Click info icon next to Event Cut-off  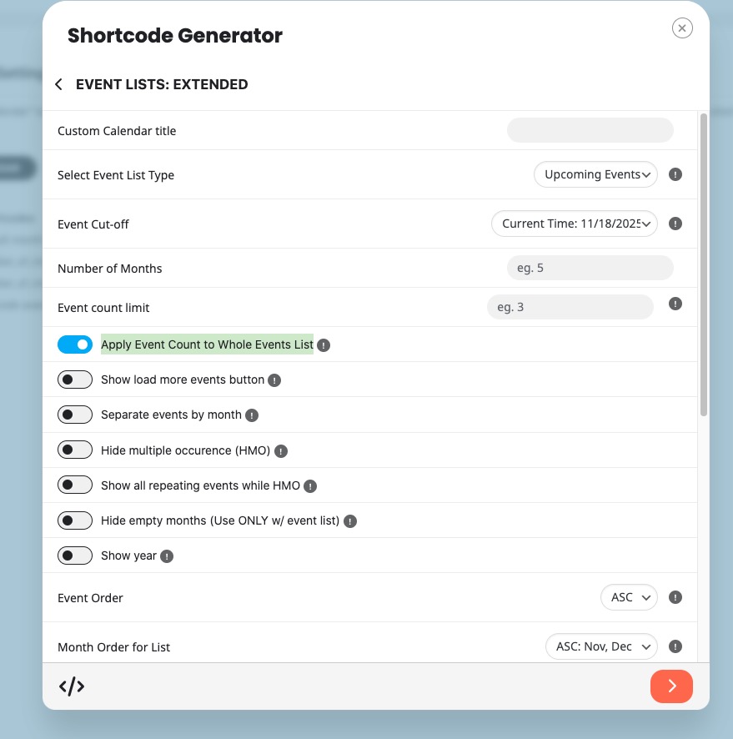[x=675, y=224]
